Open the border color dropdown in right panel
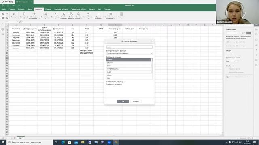The width and height of the screenshot is (259, 145). 252,33
